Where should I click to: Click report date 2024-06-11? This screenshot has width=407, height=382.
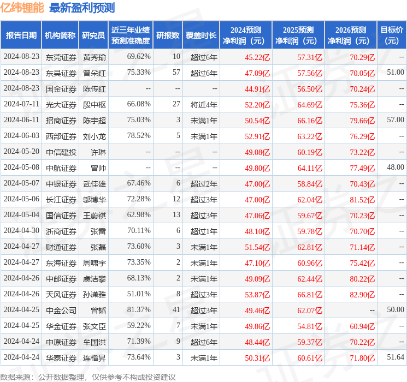pos(21,120)
